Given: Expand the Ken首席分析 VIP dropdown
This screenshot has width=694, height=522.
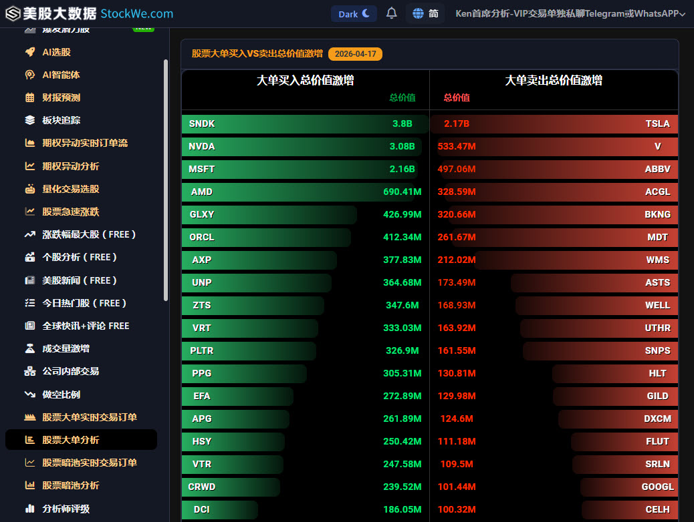Looking at the screenshot, I should point(567,13).
